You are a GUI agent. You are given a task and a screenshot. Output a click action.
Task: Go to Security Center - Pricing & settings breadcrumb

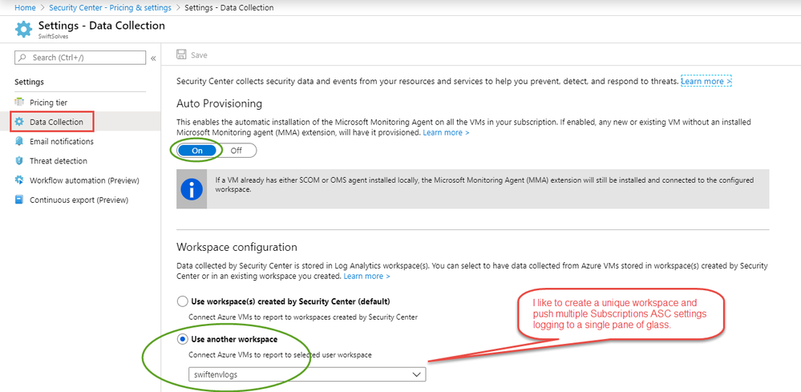110,8
